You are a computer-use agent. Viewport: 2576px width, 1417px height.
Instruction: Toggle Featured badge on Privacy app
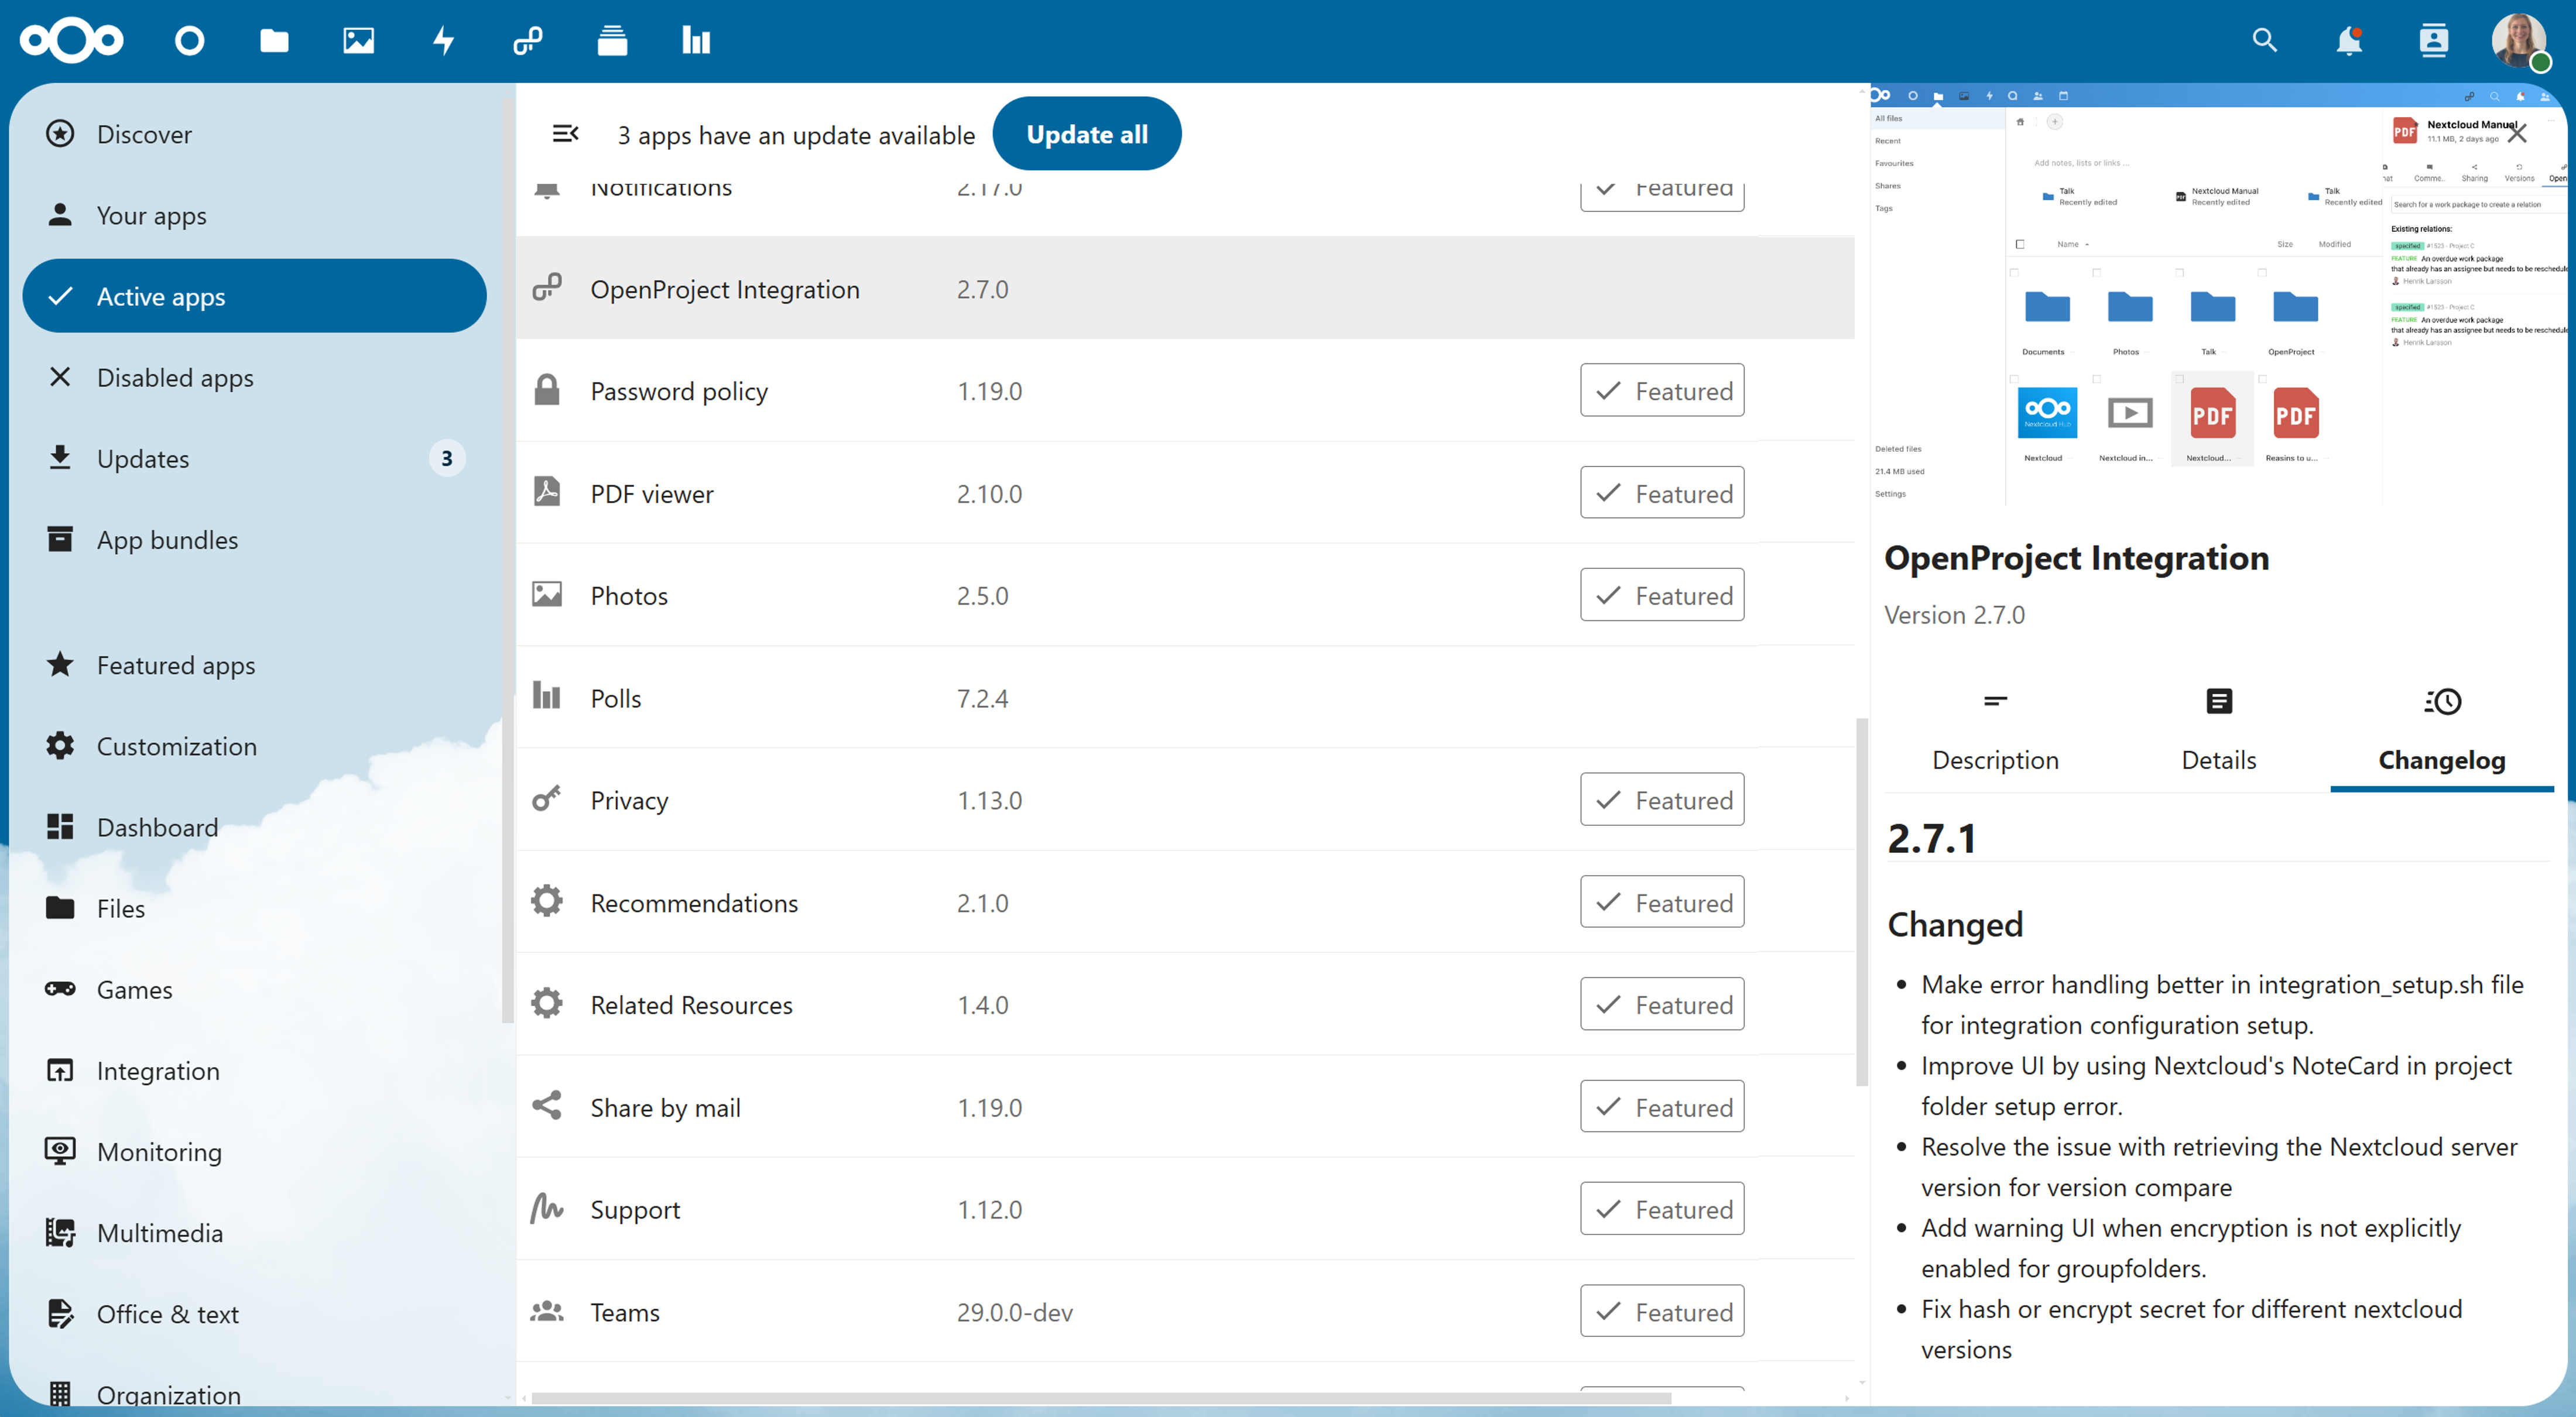(x=1661, y=799)
